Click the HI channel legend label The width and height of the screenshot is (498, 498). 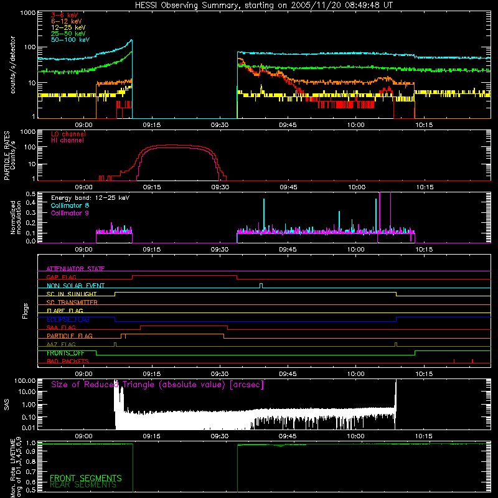click(67, 140)
